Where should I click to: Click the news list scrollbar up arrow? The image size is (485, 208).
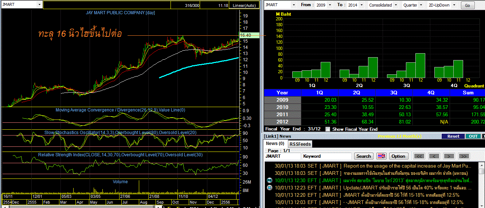pyautogui.click(x=482, y=165)
